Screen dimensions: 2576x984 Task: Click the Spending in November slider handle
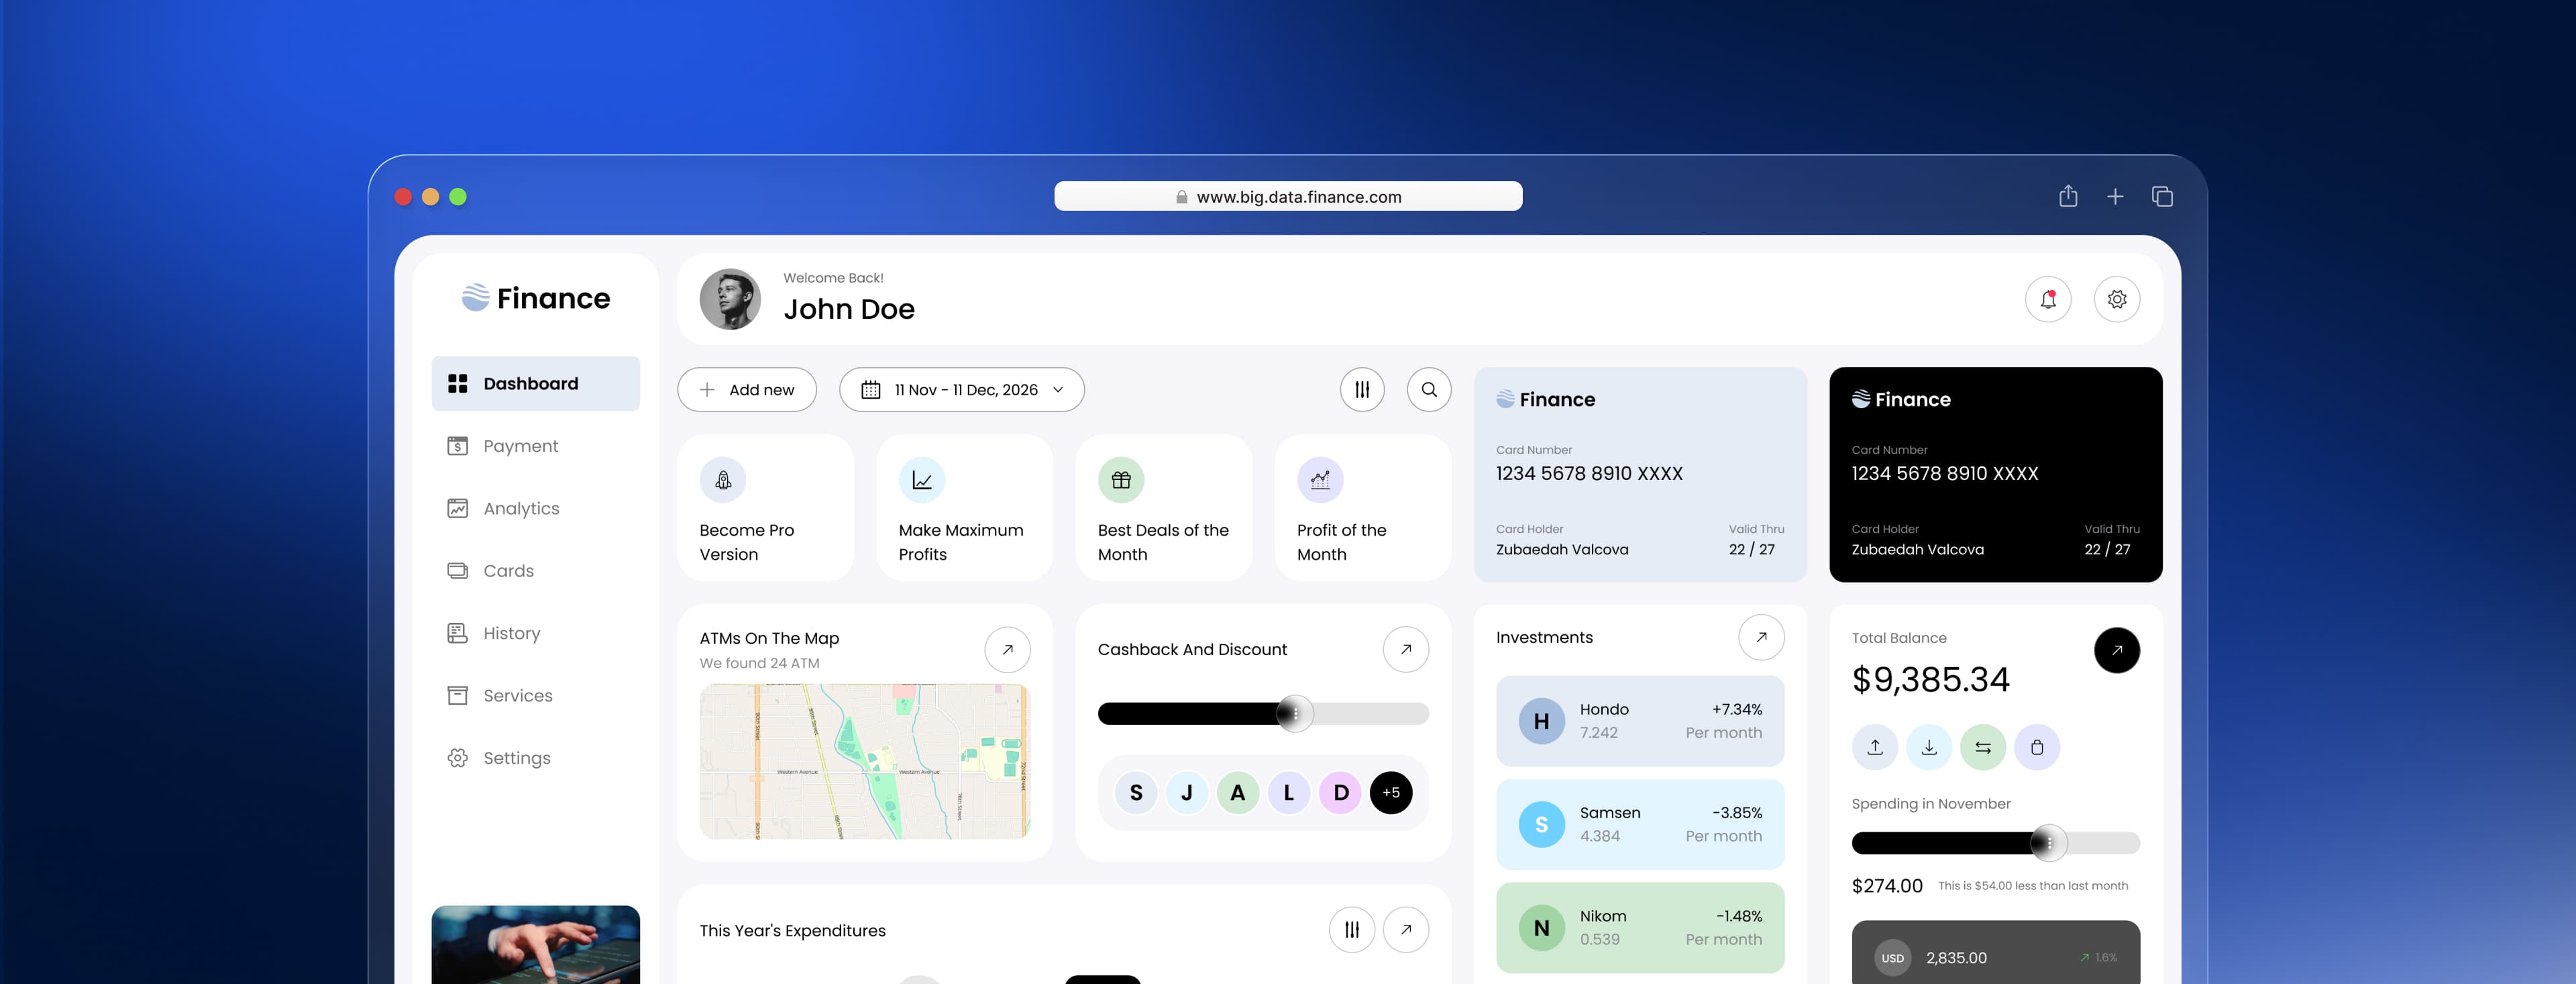[x=2049, y=843]
